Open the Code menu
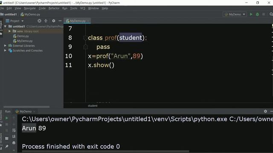Image resolution: width=273 pixels, height=153 pixels. click(x=42, y=8)
